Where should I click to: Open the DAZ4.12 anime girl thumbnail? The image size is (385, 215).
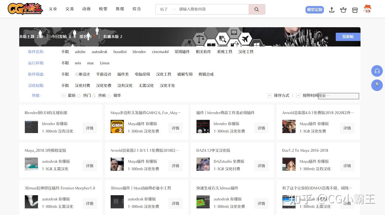tap(203, 164)
